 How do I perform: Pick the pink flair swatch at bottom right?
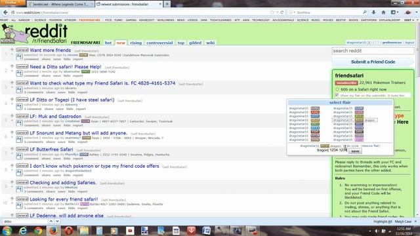[359, 140]
